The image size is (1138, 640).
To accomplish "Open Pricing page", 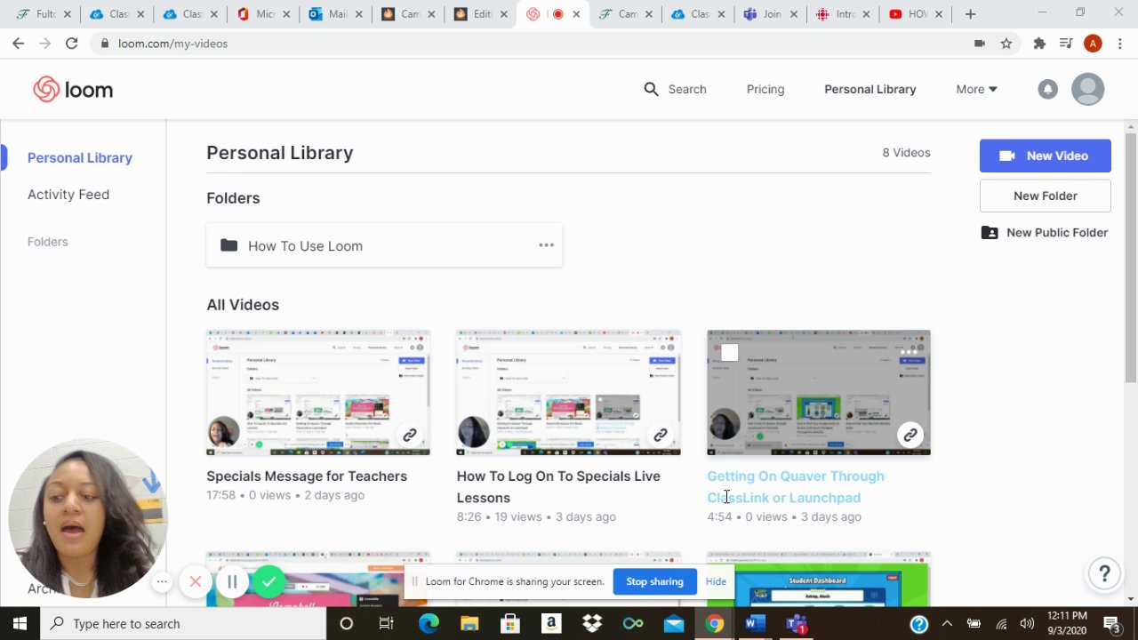I will click(765, 89).
